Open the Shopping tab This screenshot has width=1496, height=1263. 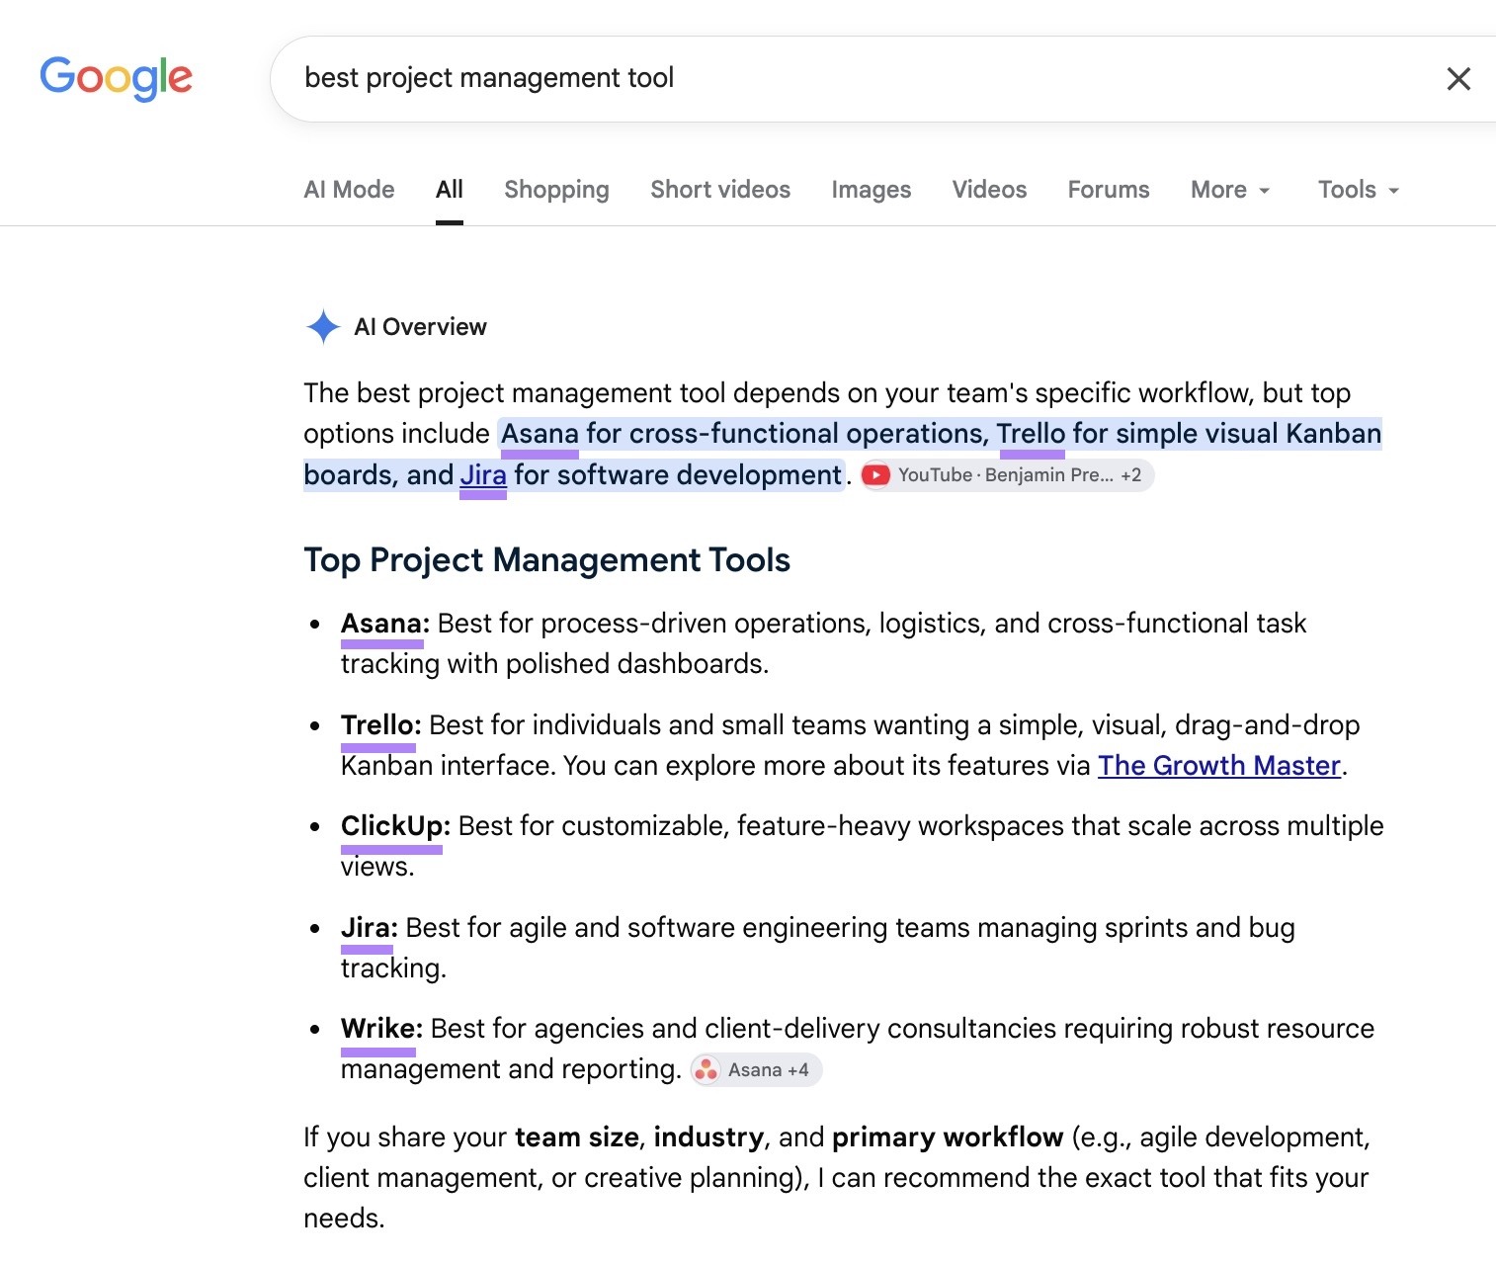[x=556, y=190]
